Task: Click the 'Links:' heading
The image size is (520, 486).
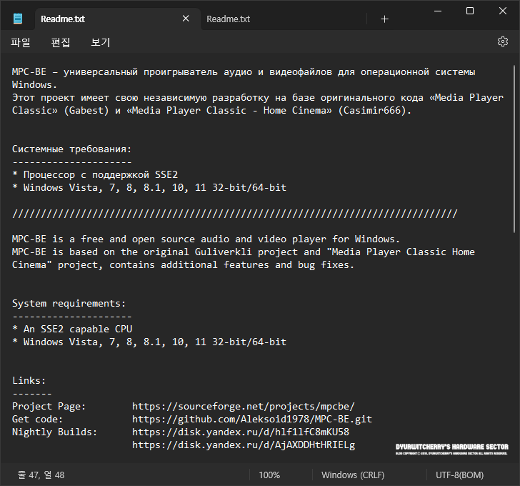Action: 29,380
